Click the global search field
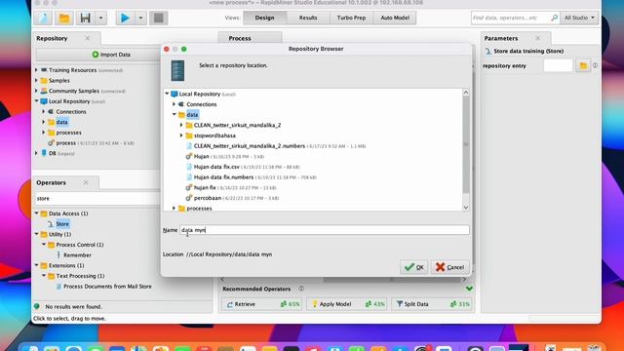 tap(510, 18)
